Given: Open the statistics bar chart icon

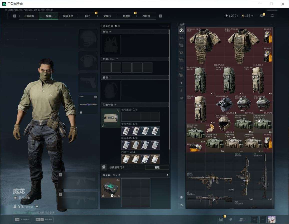Looking at the screenshot, I should coord(221,219).
